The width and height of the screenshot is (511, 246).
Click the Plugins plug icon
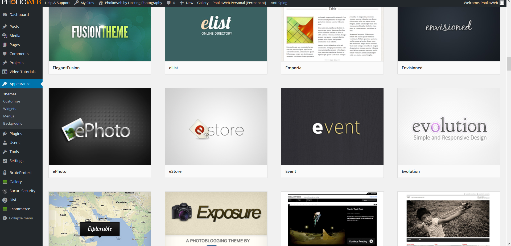[5, 134]
